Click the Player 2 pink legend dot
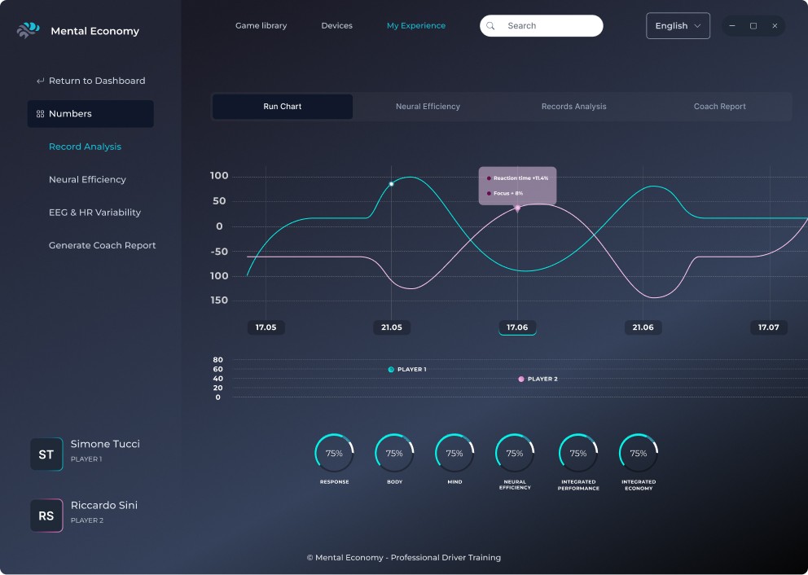 (521, 380)
